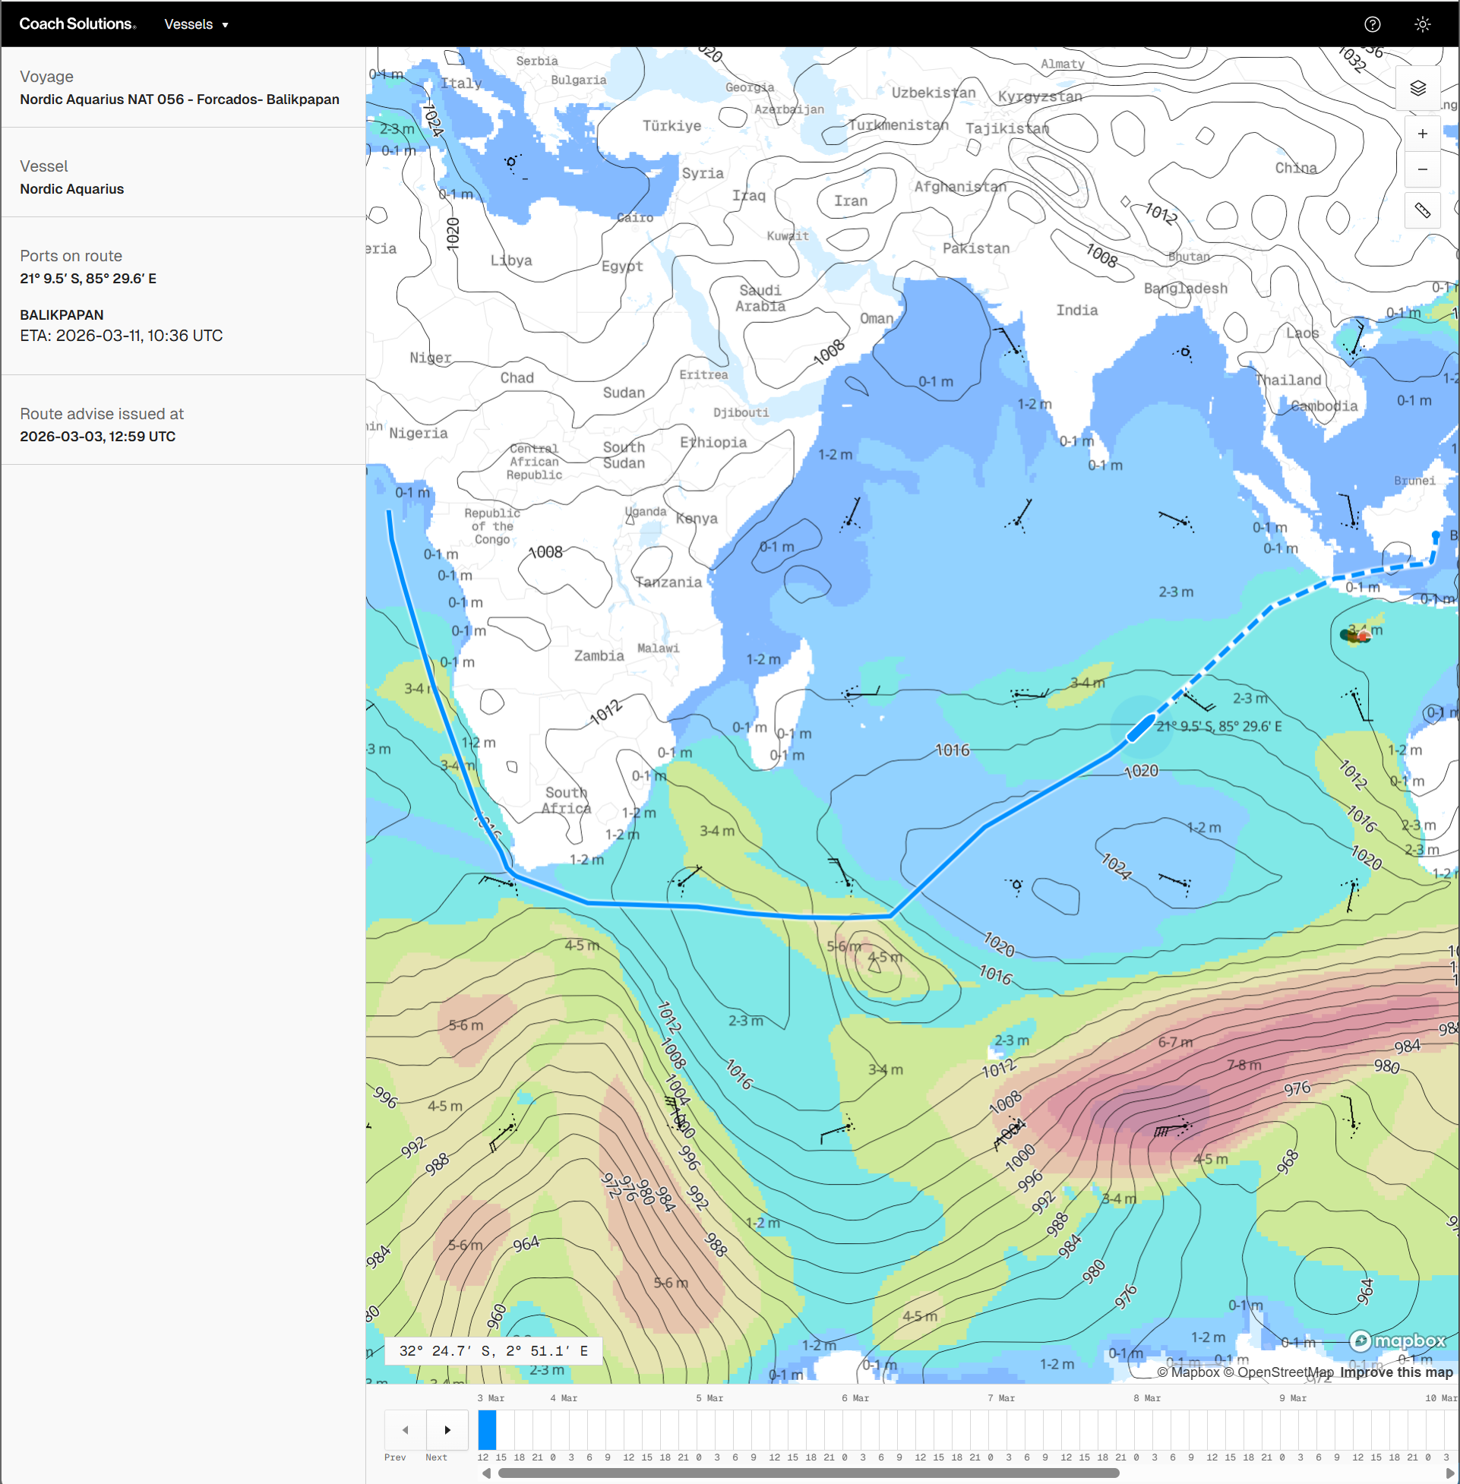Click the 7-8 m wave height label
Screen dimensions: 1460x1484
click(x=1244, y=1066)
